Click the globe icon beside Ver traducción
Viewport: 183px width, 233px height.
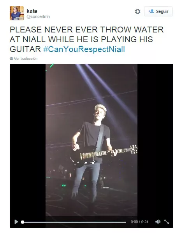tap(11, 59)
